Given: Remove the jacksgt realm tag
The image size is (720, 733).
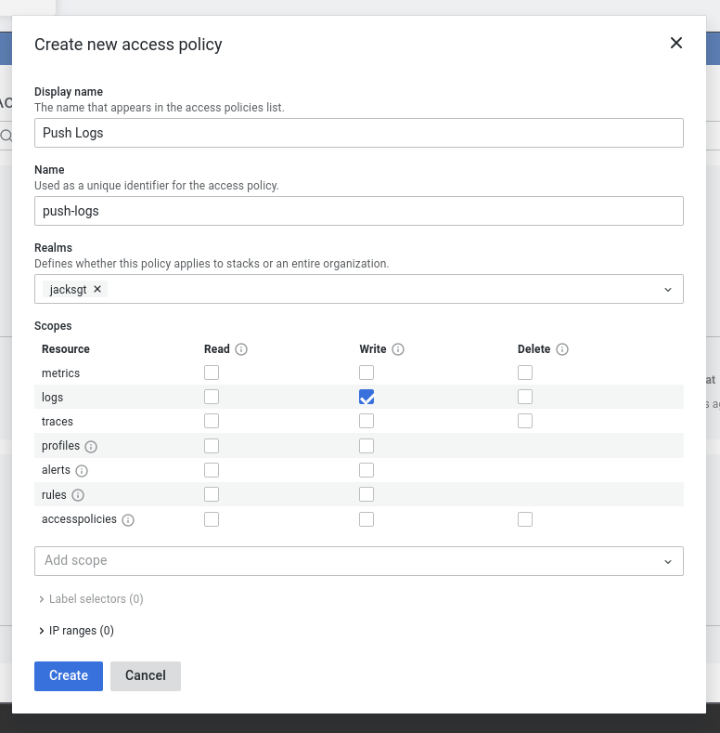Looking at the screenshot, I should [x=97, y=289].
